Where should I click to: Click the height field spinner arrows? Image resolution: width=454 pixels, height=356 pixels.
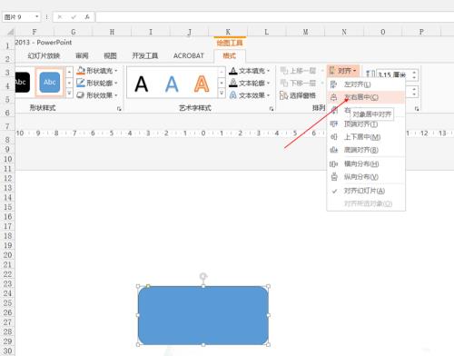pyautogui.click(x=414, y=74)
